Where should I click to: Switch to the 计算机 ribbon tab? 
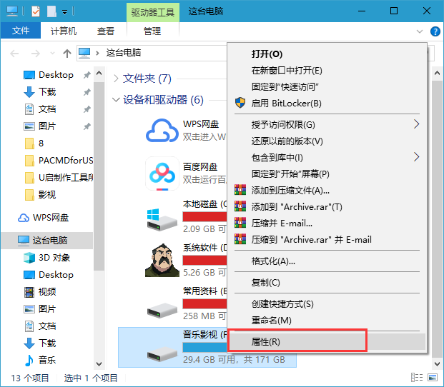point(64,31)
